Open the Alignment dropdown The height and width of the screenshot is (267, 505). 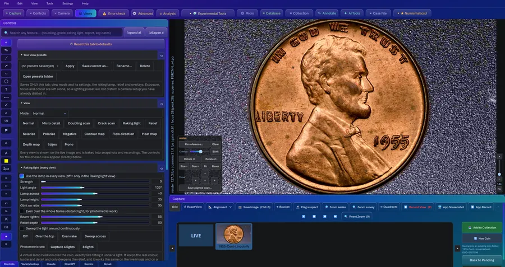(x=221, y=207)
